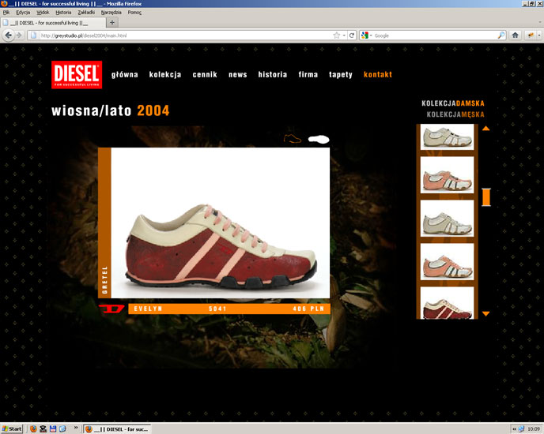Image resolution: width=544 pixels, height=434 pixels.
Task: Switch to KOLEKCJA MĘSKA
Action: (455, 114)
